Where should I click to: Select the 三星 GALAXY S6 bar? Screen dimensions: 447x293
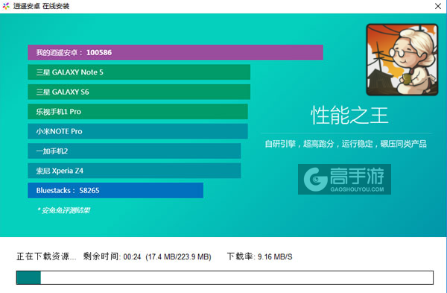click(139, 92)
